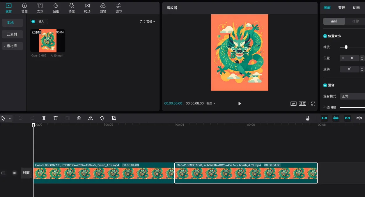Switch to the 变速 speed tab

point(342,8)
